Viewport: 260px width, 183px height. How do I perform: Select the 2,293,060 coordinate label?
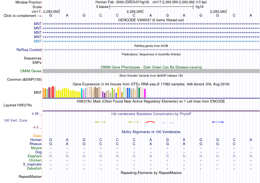(x=218, y=11)
